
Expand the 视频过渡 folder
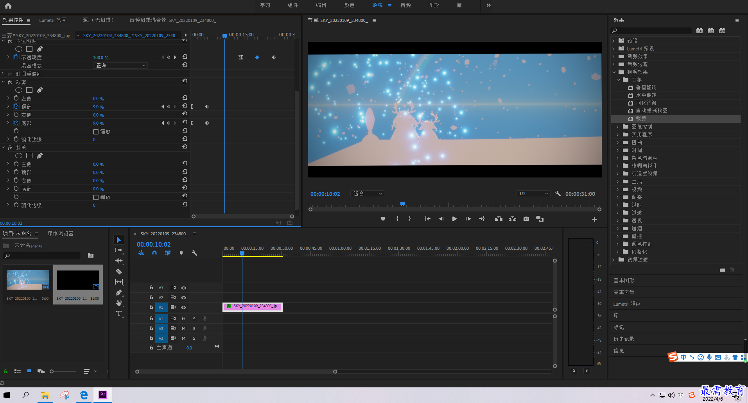click(x=613, y=260)
